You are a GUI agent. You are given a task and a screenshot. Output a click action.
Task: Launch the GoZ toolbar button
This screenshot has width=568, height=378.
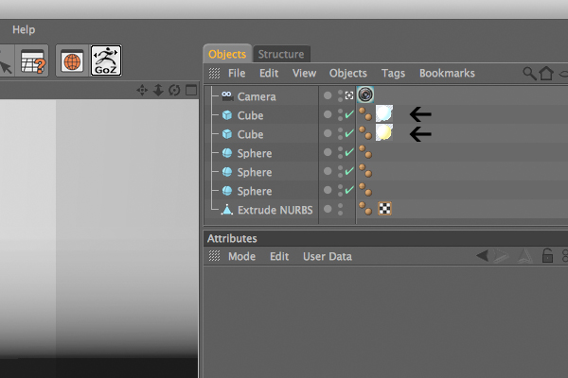106,60
